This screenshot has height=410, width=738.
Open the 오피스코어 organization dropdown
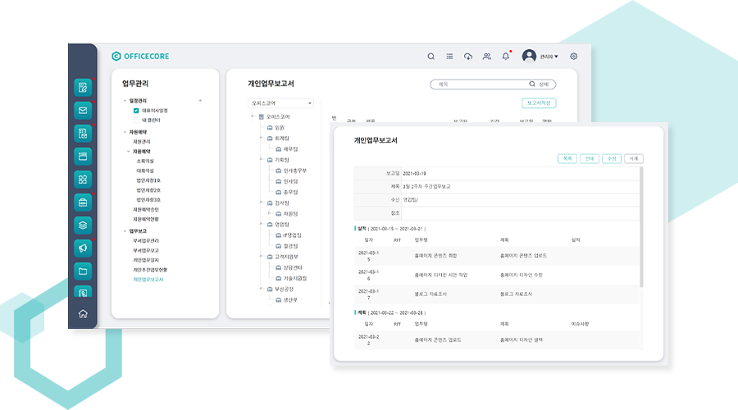[280, 103]
